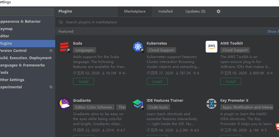Select Experimental in settings tree
The image size is (279, 137).
pyautogui.click(x=27, y=87)
